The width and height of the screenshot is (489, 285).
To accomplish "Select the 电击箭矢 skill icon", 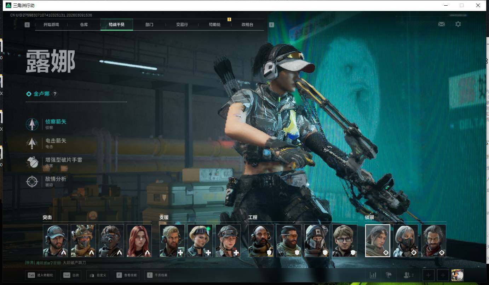I will point(32,143).
